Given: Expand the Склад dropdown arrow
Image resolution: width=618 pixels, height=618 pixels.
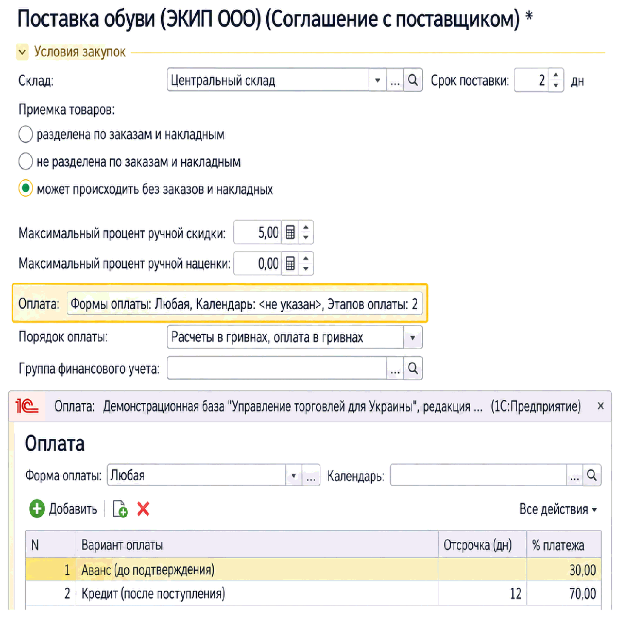Looking at the screenshot, I should pos(377,80).
